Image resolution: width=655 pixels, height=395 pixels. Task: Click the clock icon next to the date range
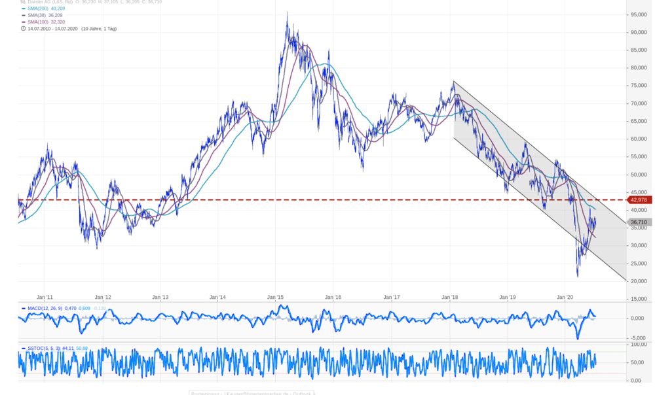[23, 29]
